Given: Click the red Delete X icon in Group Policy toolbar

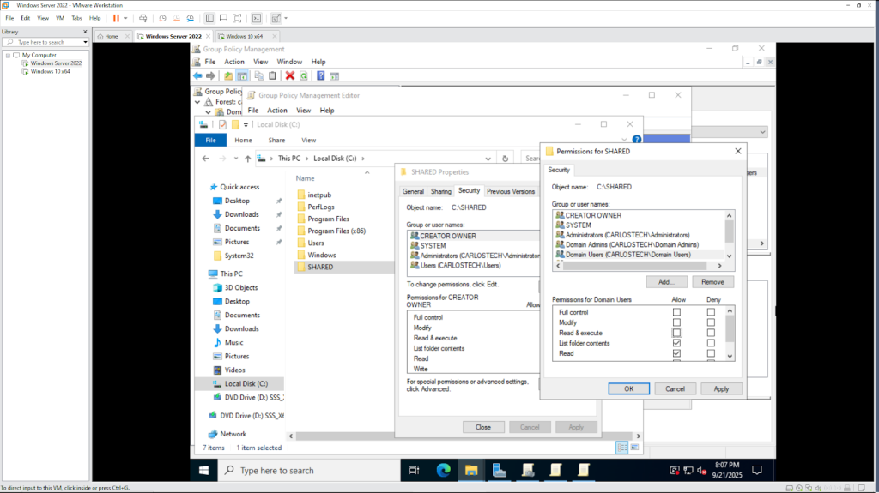Looking at the screenshot, I should [290, 75].
